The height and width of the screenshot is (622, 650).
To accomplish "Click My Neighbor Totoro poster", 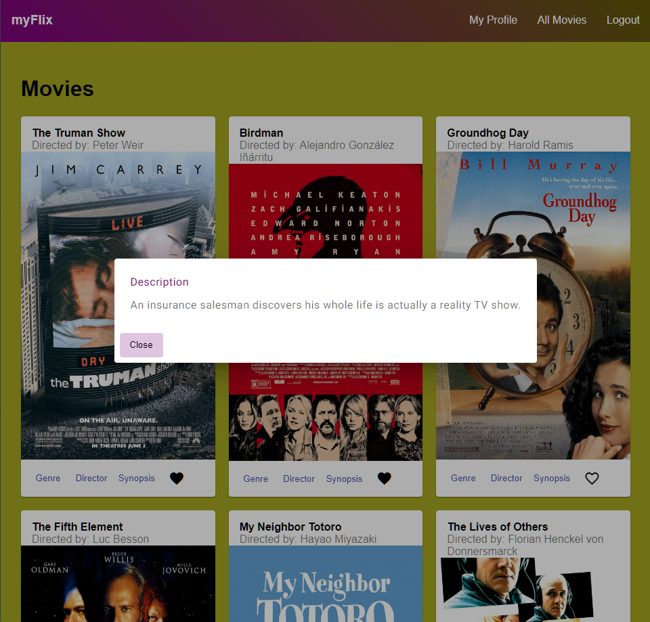I will click(326, 583).
